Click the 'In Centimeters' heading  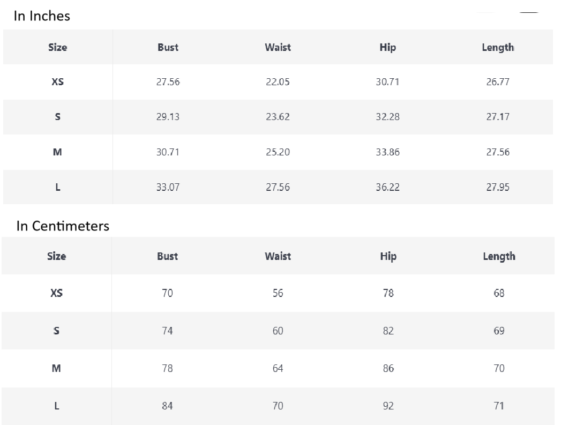pyautogui.click(x=63, y=226)
